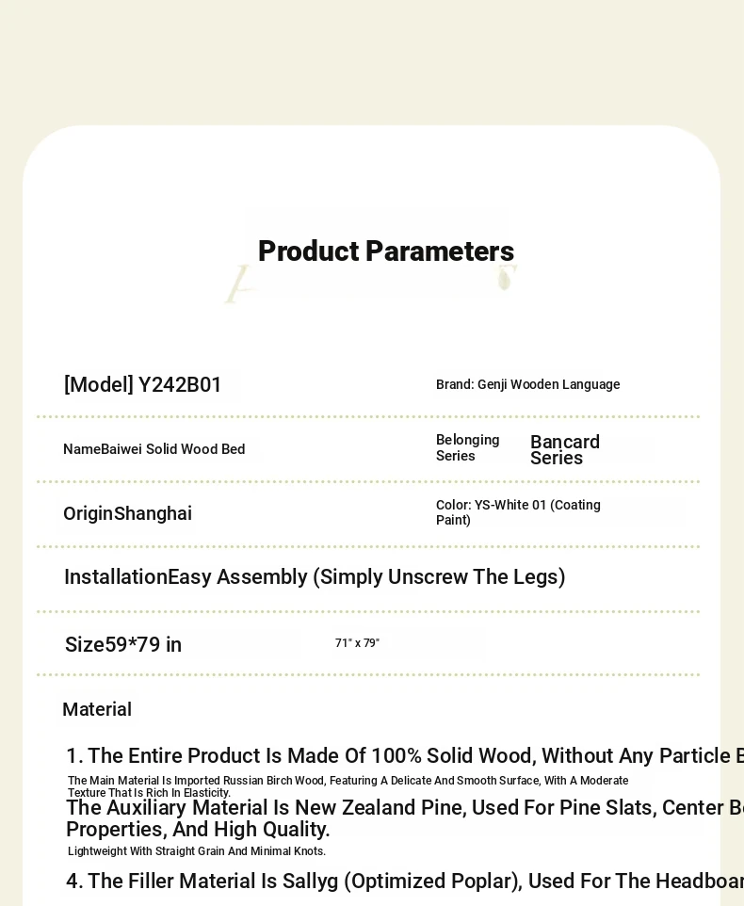Click the NameBaiwei Solid Wood Bed entry
Image resolution: width=744 pixels, height=906 pixels.
click(154, 449)
